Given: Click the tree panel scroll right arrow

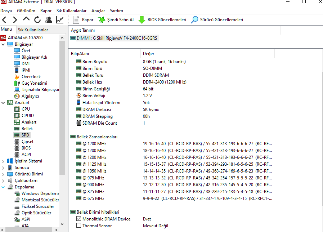Looking at the screenshot, I should pyautogui.click(x=56, y=230).
